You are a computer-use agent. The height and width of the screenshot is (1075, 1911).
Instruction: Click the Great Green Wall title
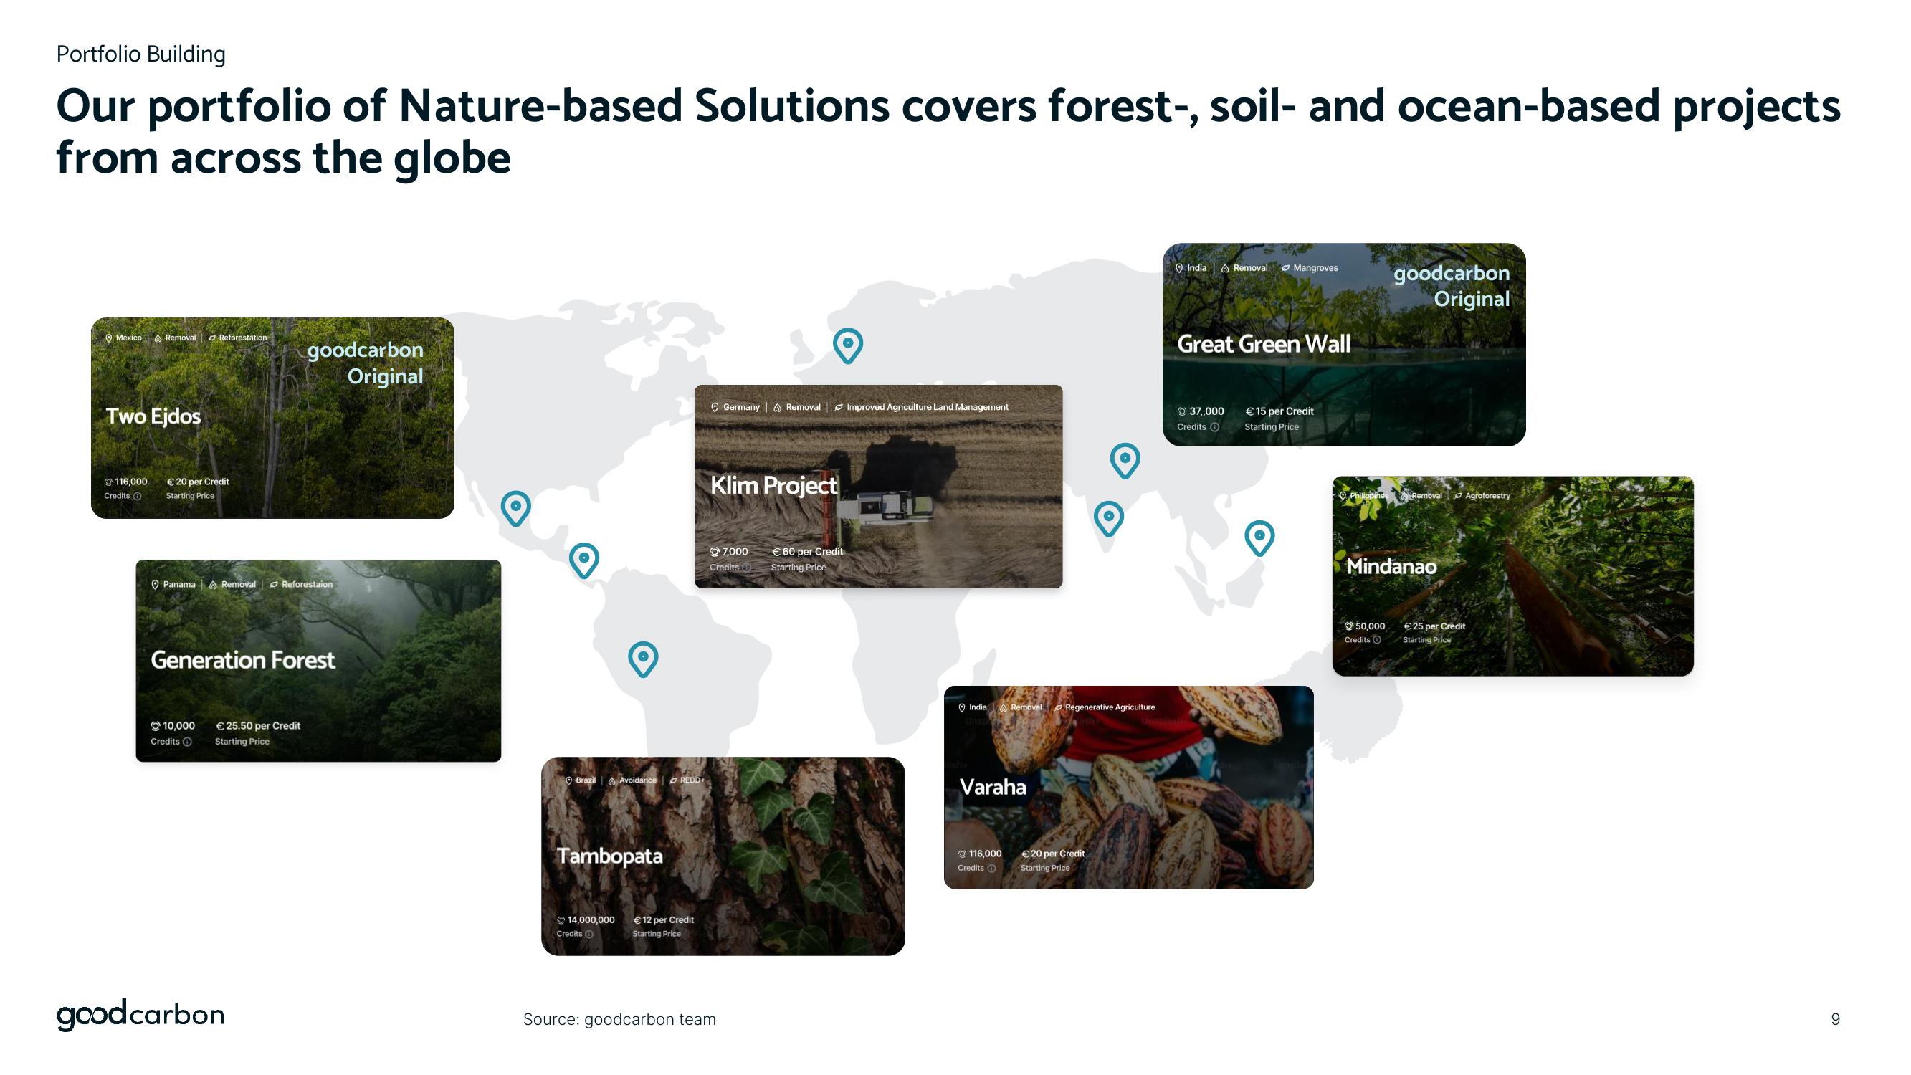click(1263, 344)
